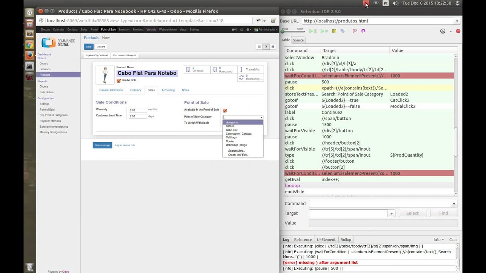Open the Reference tab in Selenium IDE
This screenshot has height=273, width=486.
(303, 240)
